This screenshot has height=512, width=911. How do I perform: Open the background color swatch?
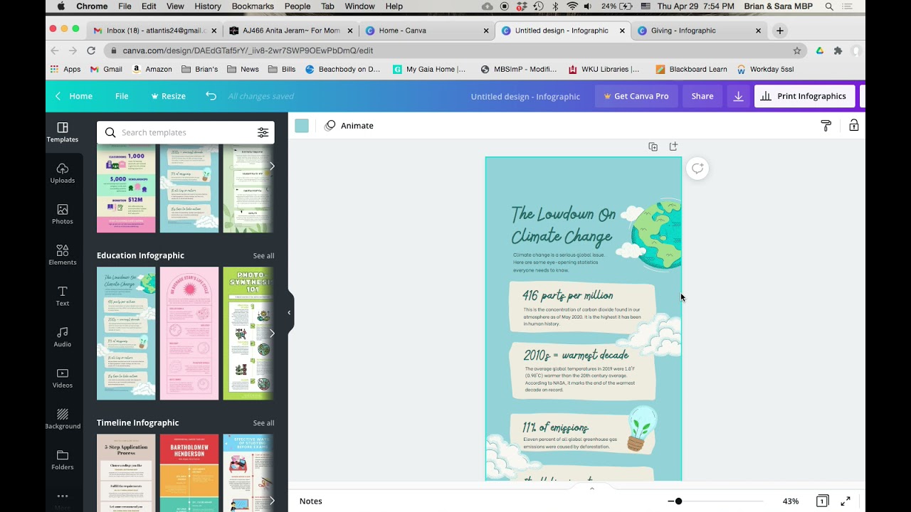tap(302, 126)
